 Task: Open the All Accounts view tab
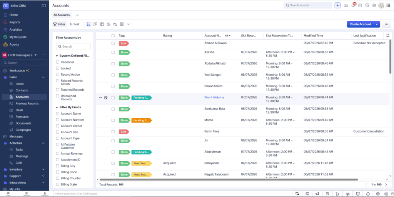point(62,15)
